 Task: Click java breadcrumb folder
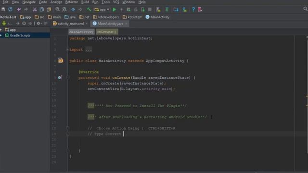pyautogui.click(x=70, y=17)
